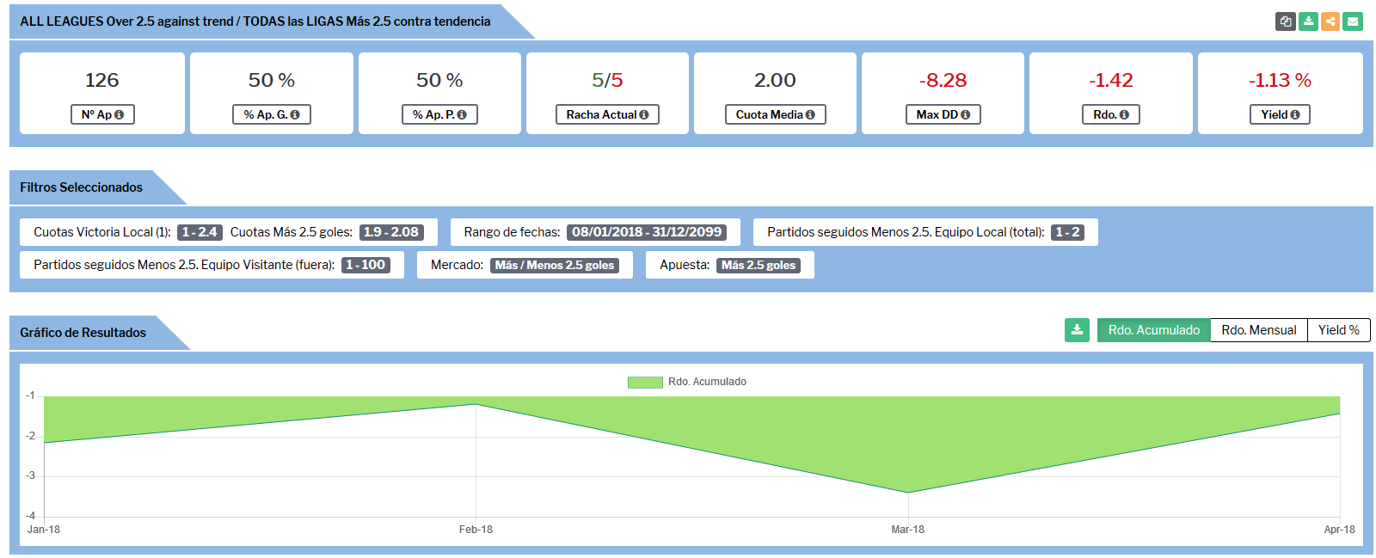Toggle the Rdo. Acumulado legend swatch

click(x=645, y=382)
